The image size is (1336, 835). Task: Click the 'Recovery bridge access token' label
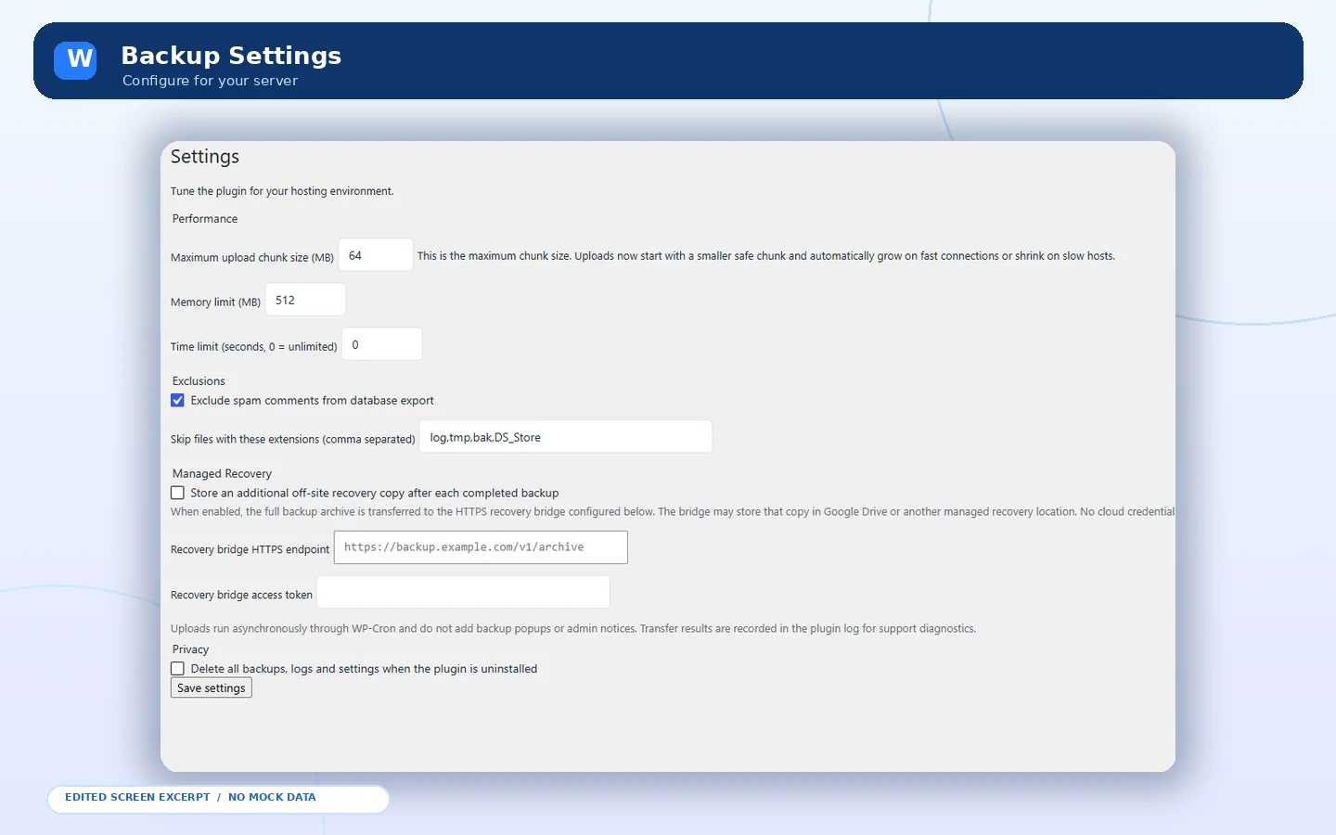point(241,595)
